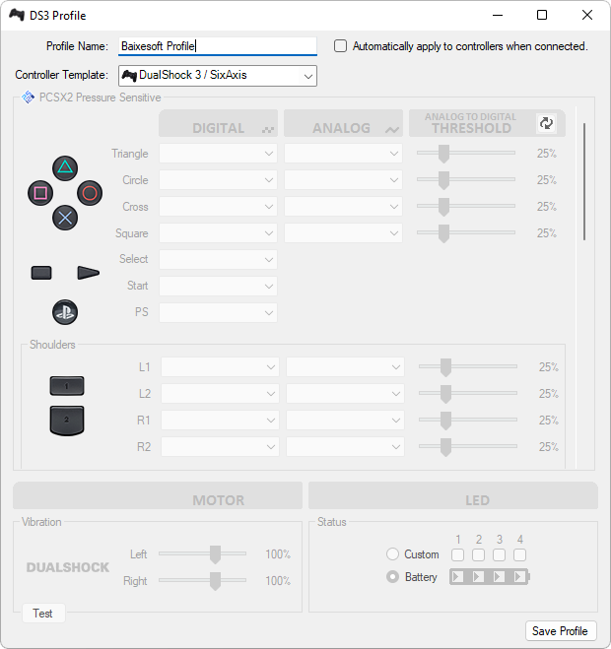This screenshot has width=611, height=649.
Task: Reset thresholds with the refresh icon
Action: click(x=546, y=123)
